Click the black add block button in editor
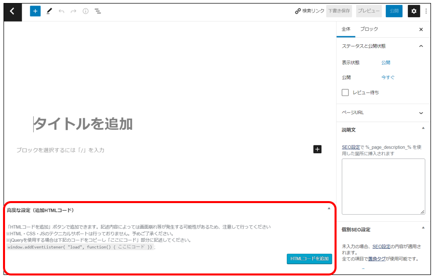435x279 pixels. (x=317, y=149)
